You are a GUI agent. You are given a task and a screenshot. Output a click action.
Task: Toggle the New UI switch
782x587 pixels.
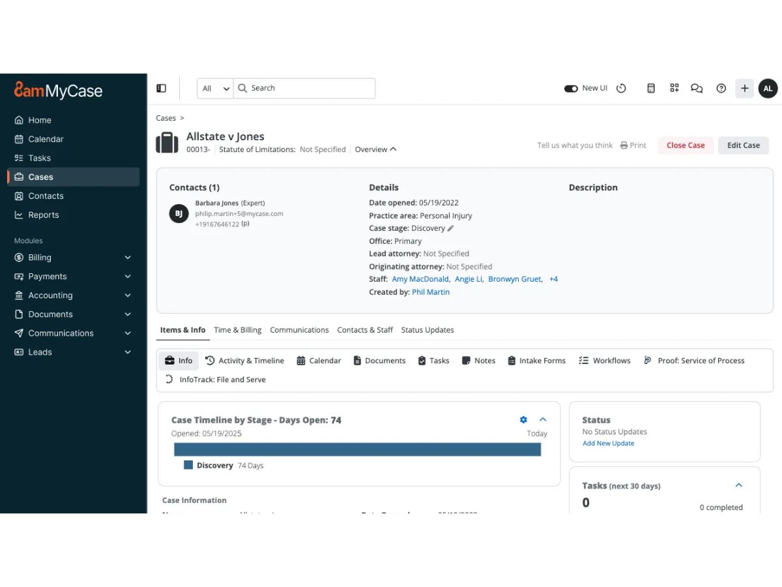[571, 89]
